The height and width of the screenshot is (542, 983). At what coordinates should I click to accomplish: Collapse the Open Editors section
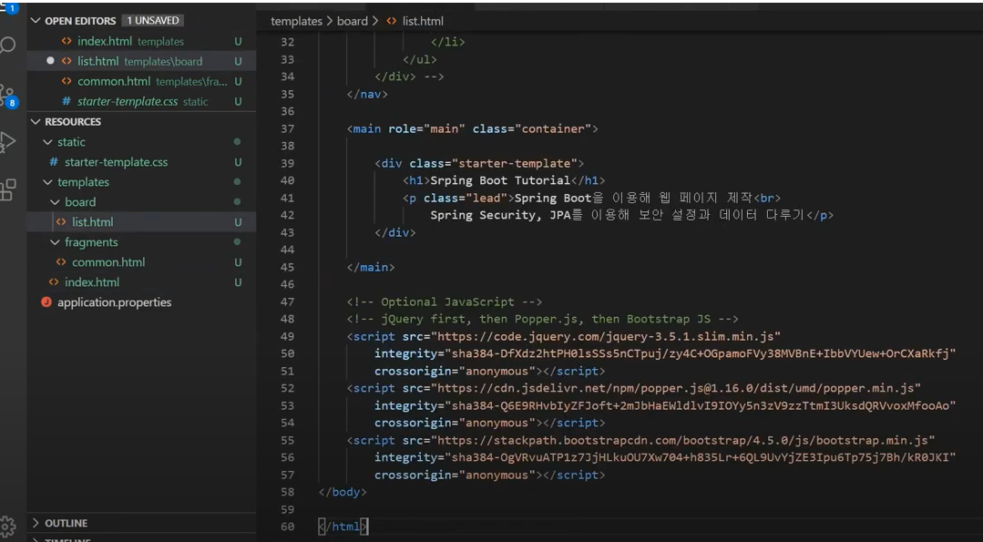click(x=36, y=21)
